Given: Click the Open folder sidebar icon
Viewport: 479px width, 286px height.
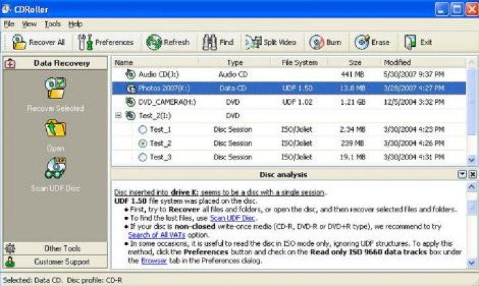Looking at the screenshot, I should 55,129.
